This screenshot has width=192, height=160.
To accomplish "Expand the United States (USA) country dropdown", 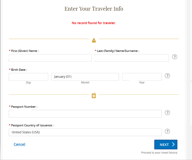I will (x=85, y=132).
